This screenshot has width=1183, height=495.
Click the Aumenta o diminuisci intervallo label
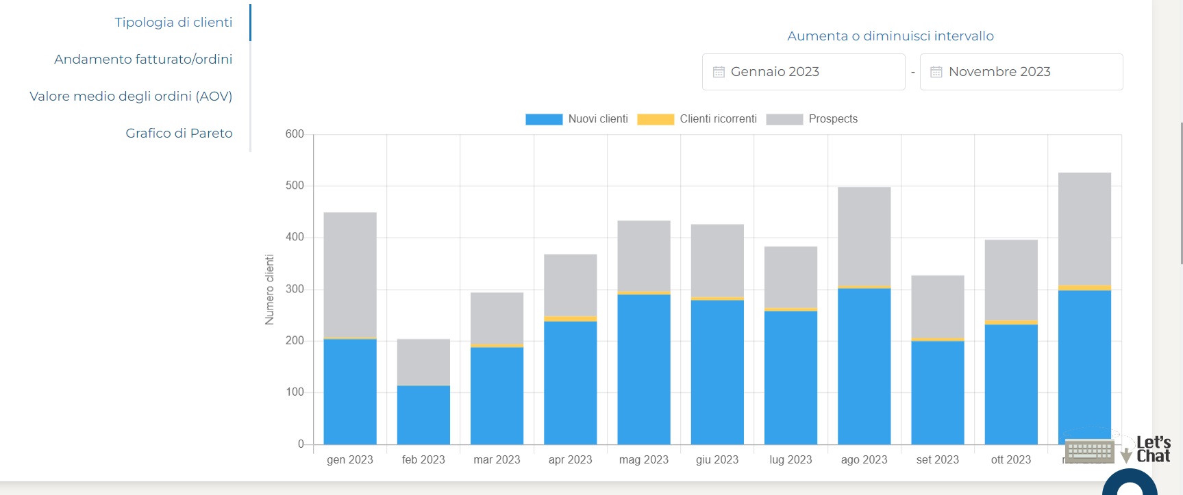(890, 36)
